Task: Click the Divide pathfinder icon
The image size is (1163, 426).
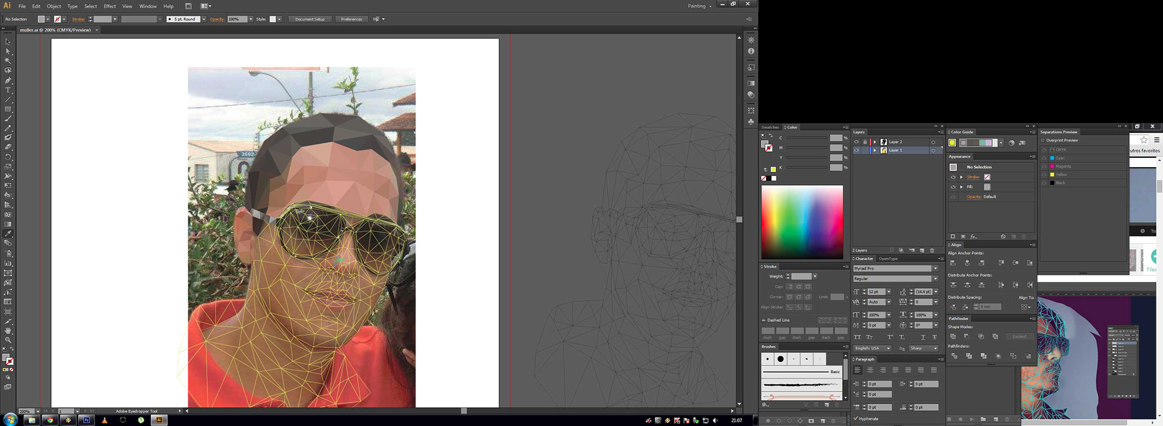Action: (954, 356)
